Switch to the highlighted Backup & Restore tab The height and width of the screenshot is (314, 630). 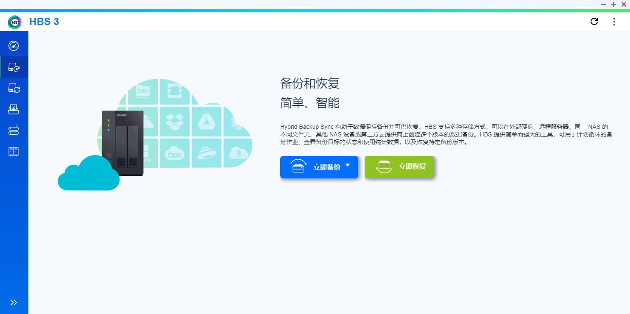14,67
